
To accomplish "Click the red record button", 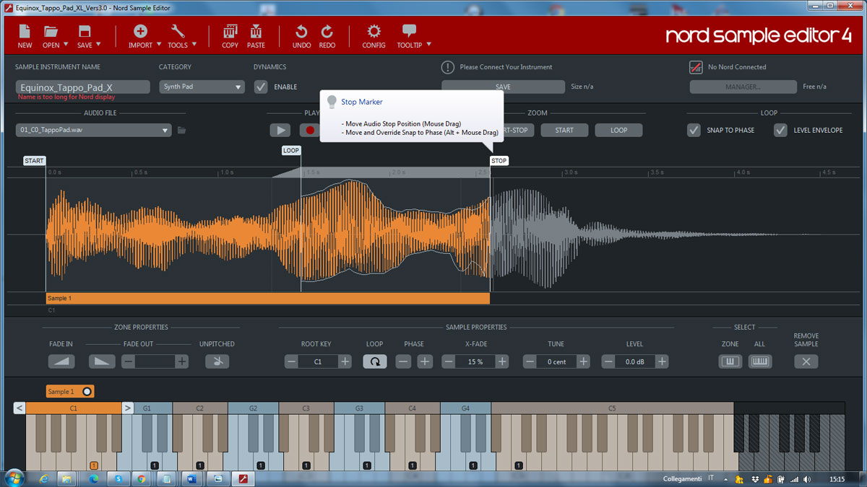I will (310, 131).
